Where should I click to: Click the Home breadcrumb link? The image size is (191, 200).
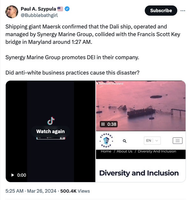[106, 151]
